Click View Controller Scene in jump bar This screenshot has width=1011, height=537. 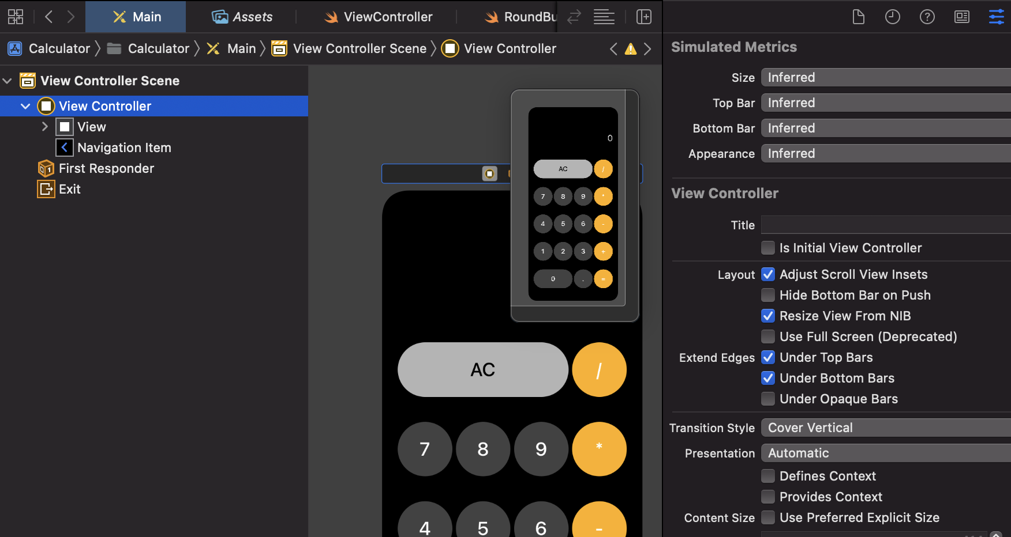360,48
